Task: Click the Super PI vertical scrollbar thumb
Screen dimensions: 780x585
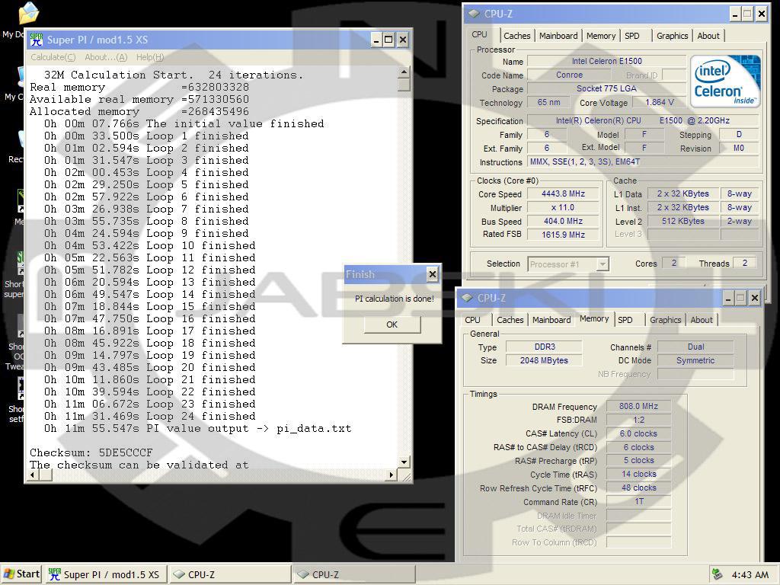Action: [404, 85]
